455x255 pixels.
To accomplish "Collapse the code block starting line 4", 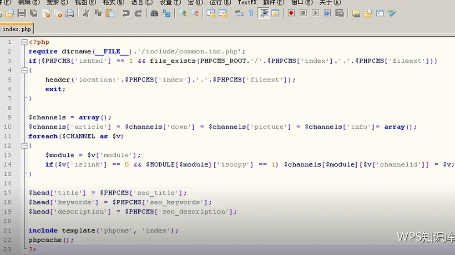I will (x=25, y=70).
